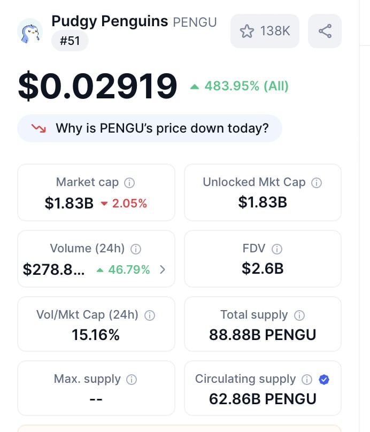Click the #51 rank badge

pyautogui.click(x=70, y=41)
